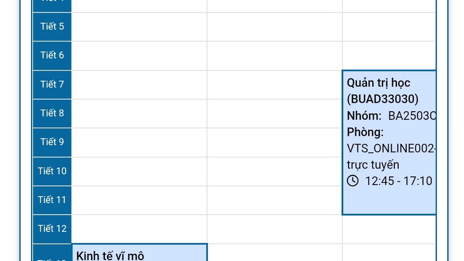Screen dimensions: 464x261
Task: Click the Tiết 12 period label
Action: pos(52,228)
